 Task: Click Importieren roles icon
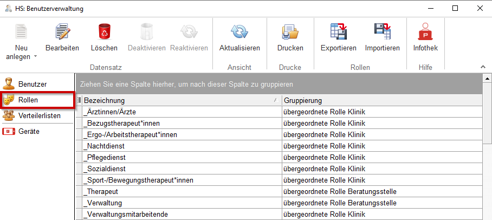(382, 33)
